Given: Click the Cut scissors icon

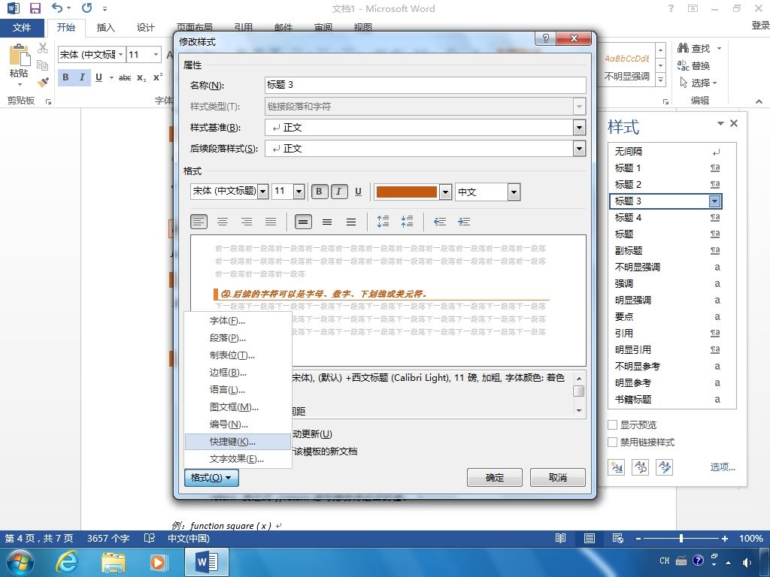Looking at the screenshot, I should (43, 48).
